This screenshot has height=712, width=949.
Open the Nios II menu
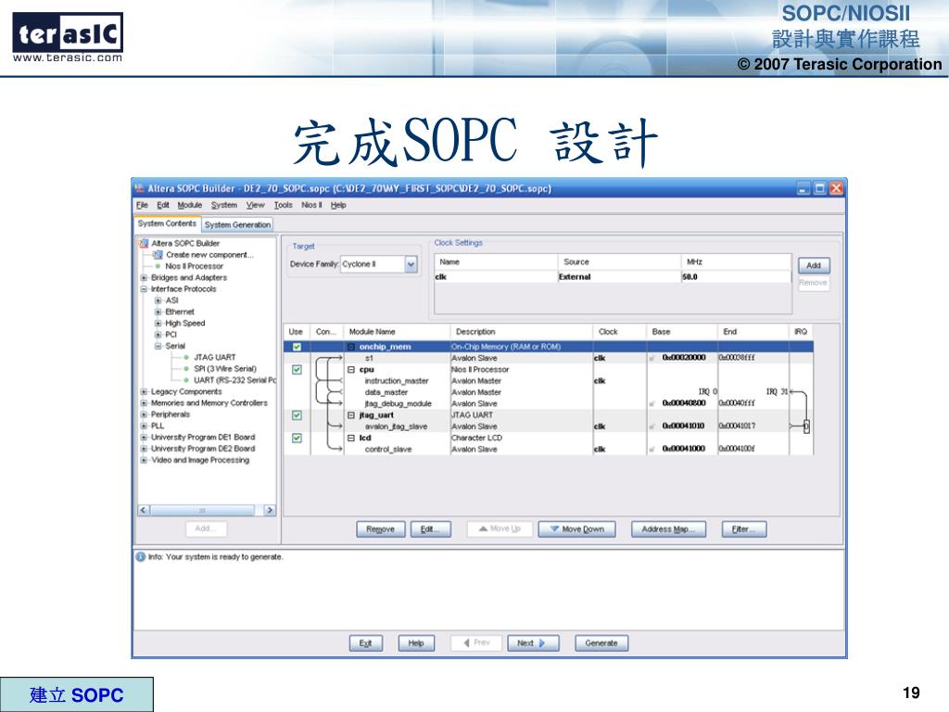[x=311, y=205]
